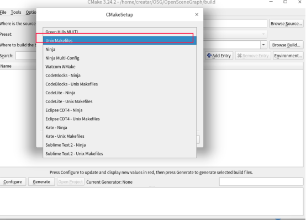
Task: Click the field beside Current Generator
Action: (261, 181)
